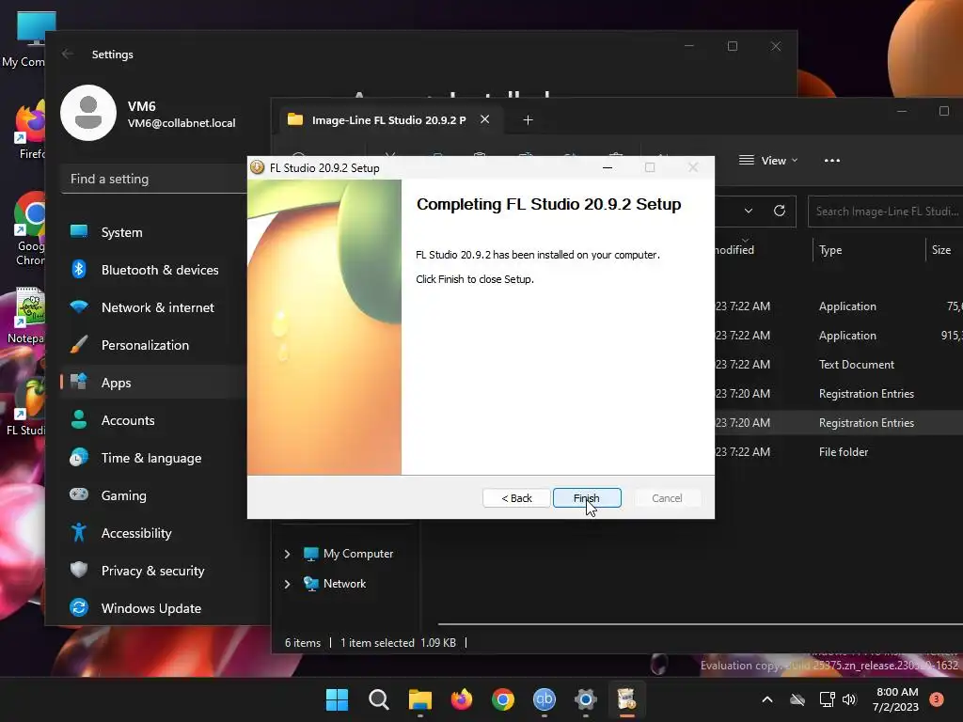Add a new File Explorer tab
Image resolution: width=963 pixels, height=722 pixels.
click(x=528, y=119)
